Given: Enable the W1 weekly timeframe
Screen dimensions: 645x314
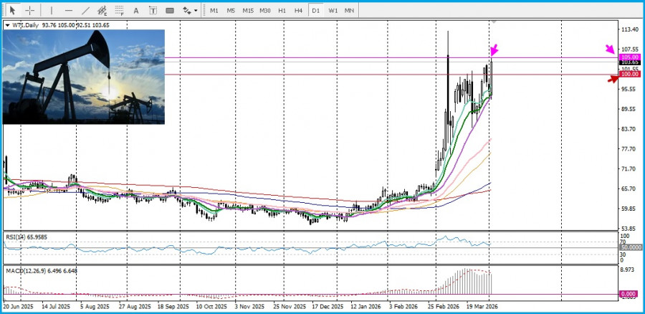Looking at the screenshot, I should 333,11.
